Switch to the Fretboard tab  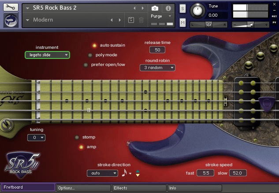click(28, 187)
